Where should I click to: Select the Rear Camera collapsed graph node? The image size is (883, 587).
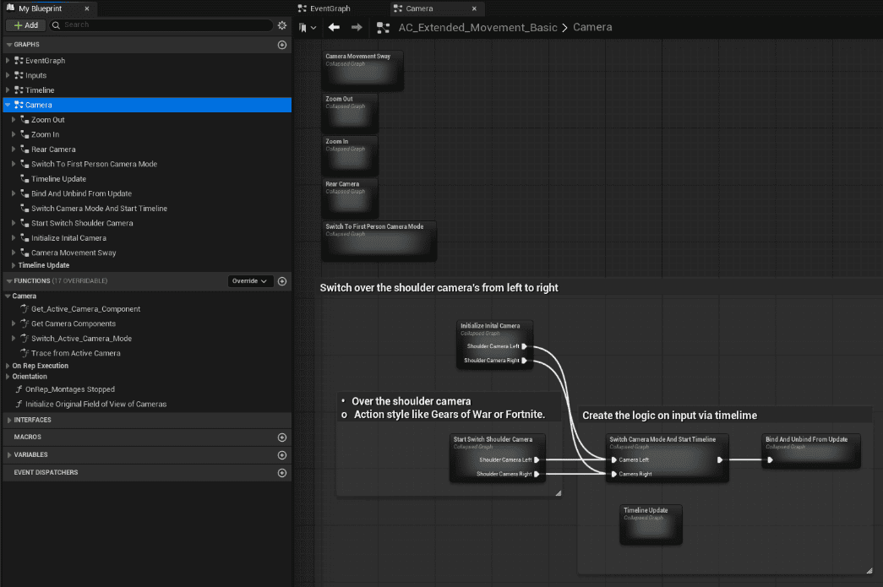click(350, 198)
